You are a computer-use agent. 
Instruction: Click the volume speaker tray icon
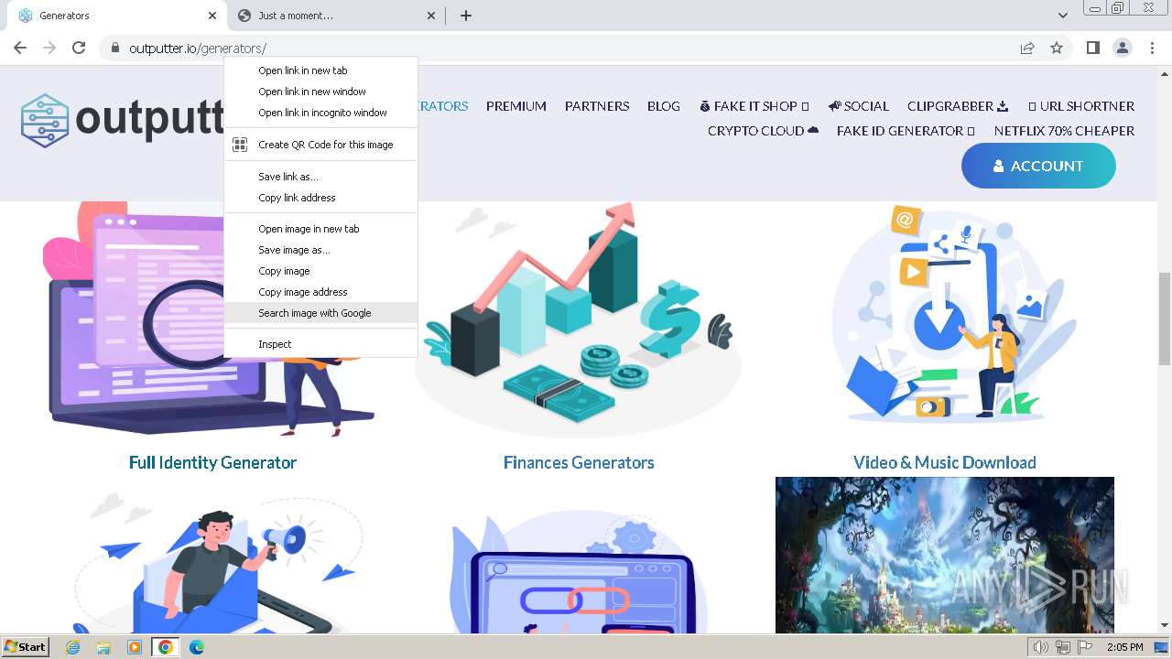pos(1040,647)
